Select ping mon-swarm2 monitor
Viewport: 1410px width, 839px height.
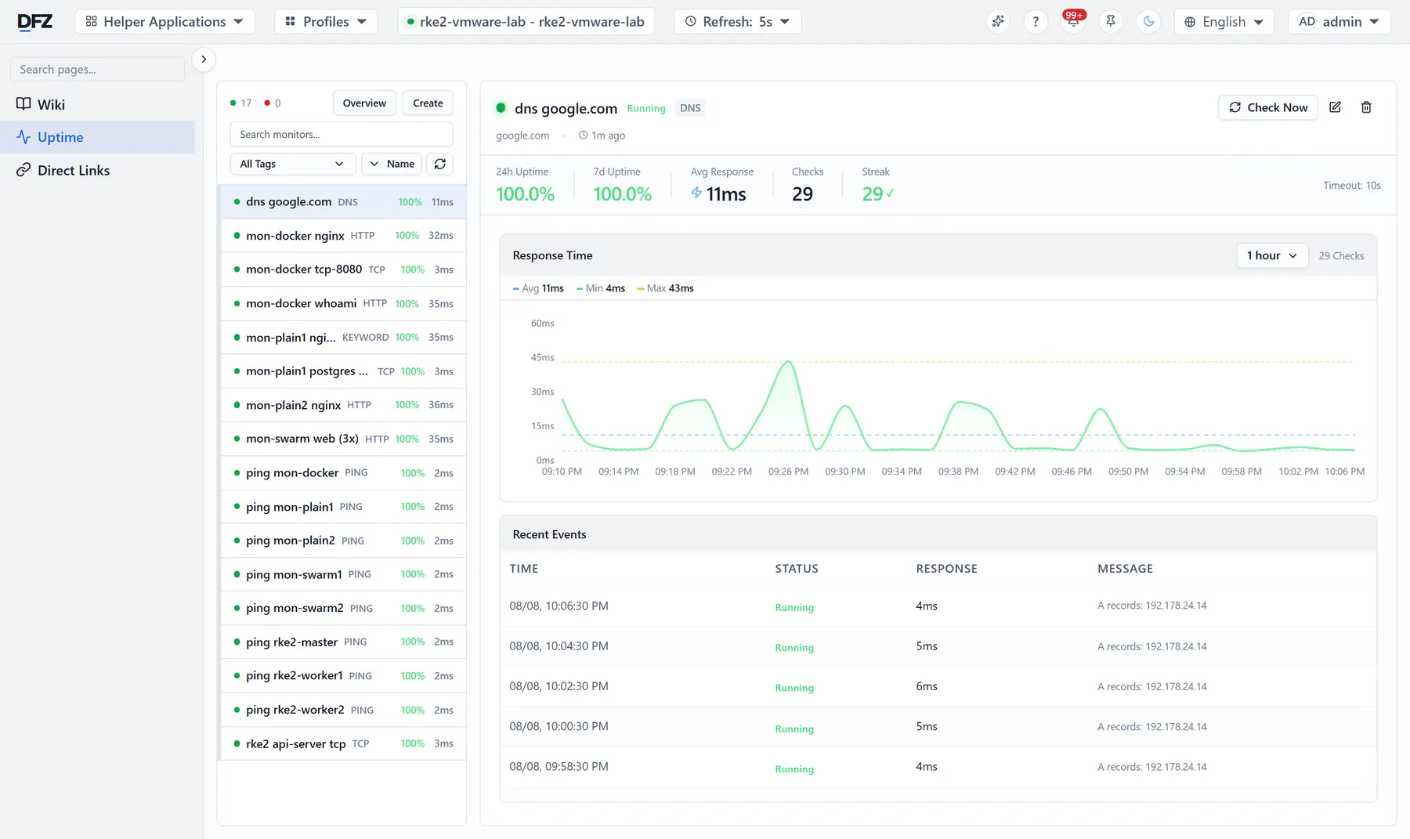[x=342, y=608]
